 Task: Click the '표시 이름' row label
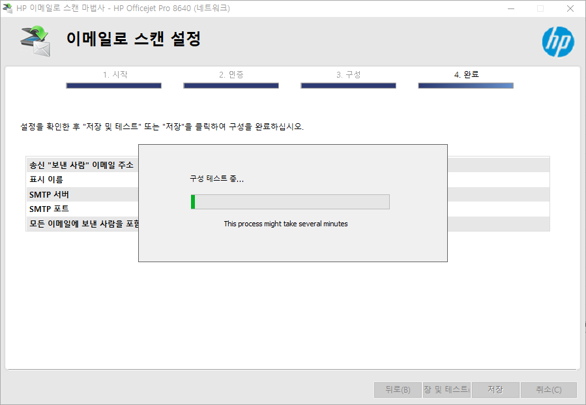46,179
